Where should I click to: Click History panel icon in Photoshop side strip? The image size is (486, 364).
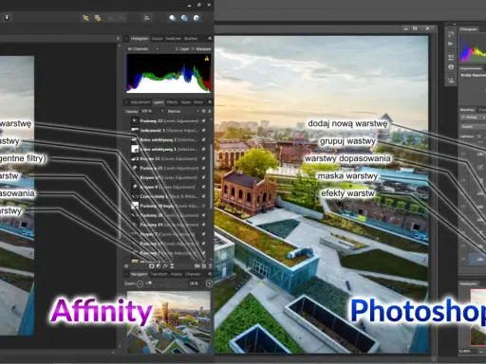point(451,34)
